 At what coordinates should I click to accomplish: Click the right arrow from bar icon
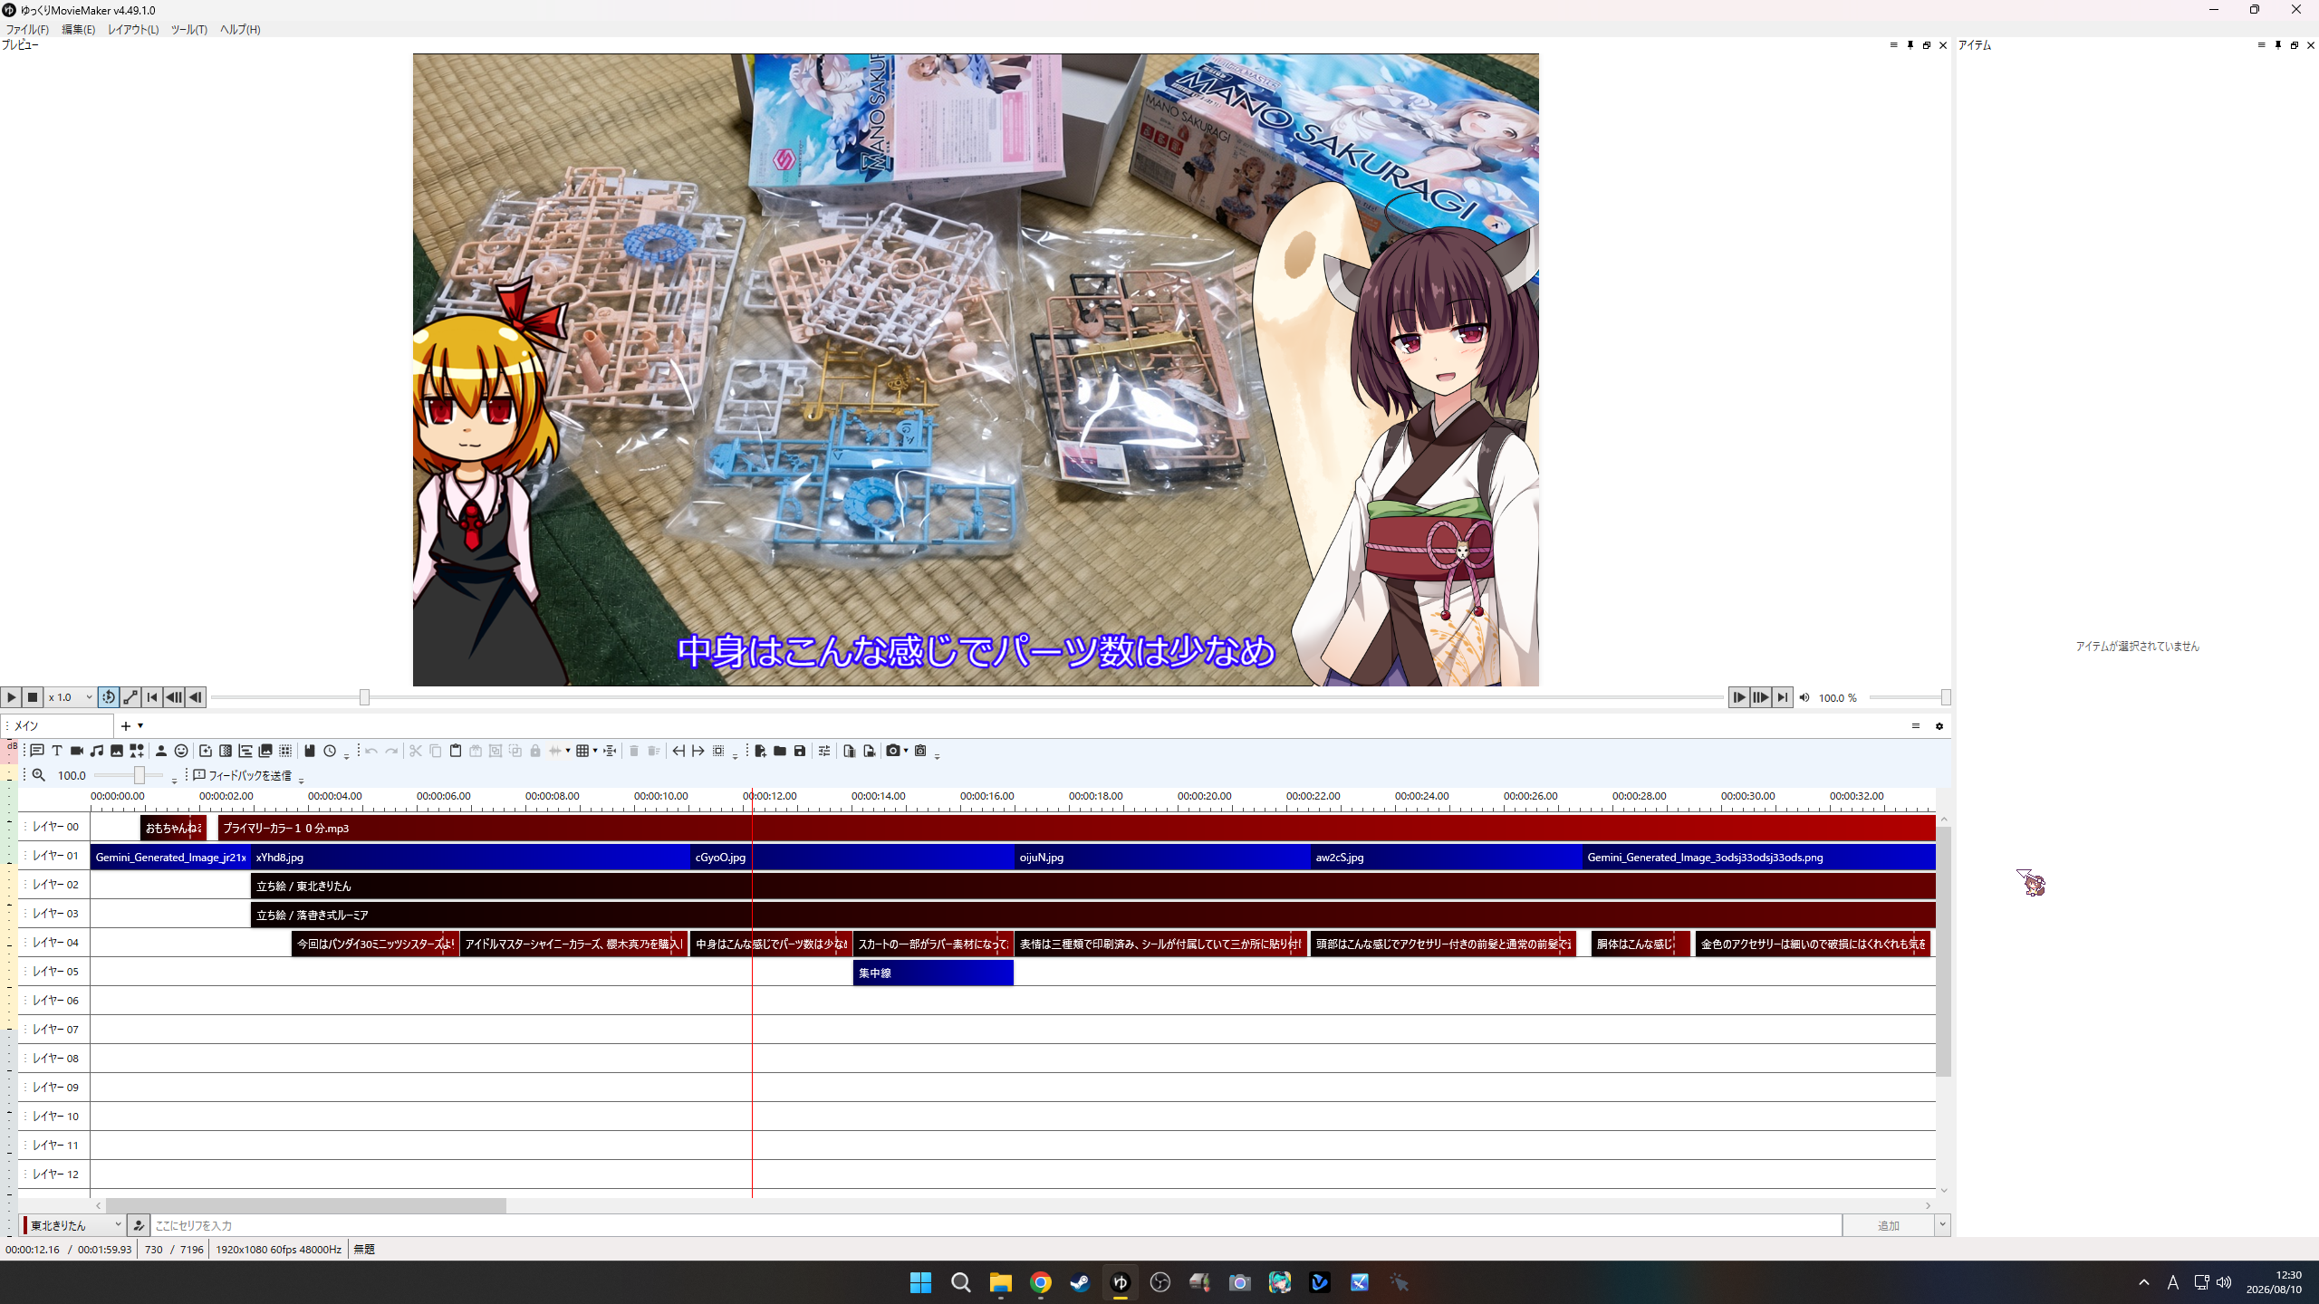698,751
